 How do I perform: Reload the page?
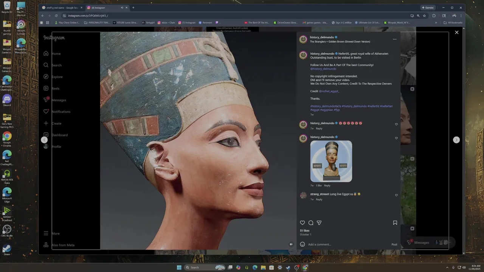[x=56, y=15]
